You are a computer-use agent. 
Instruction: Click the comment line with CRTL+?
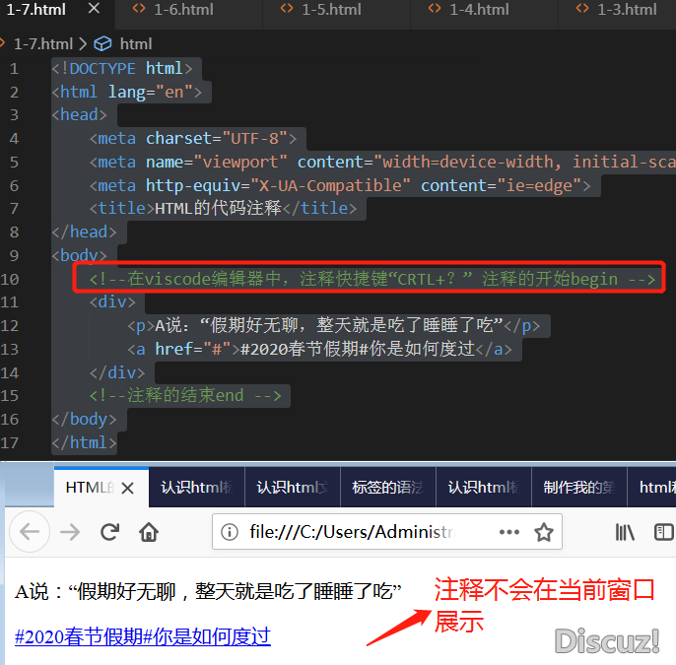372,279
